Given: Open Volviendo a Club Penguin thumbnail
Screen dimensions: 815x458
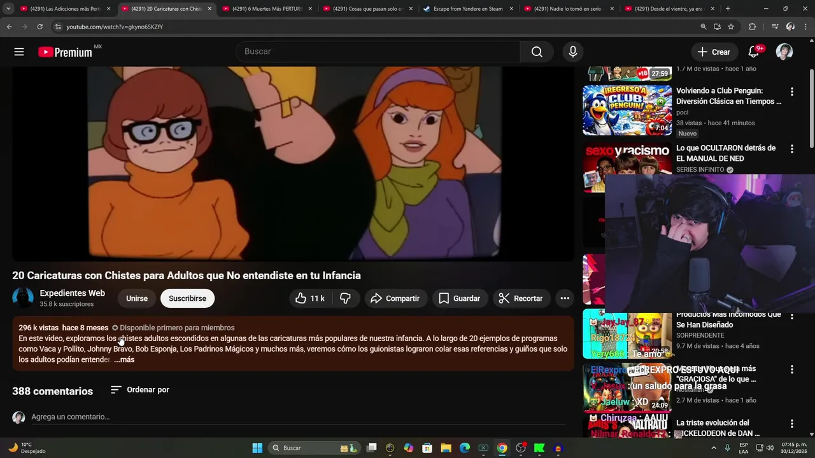Looking at the screenshot, I should [x=627, y=110].
